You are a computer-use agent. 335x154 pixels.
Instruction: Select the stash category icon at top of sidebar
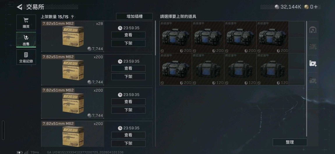click(x=313, y=30)
